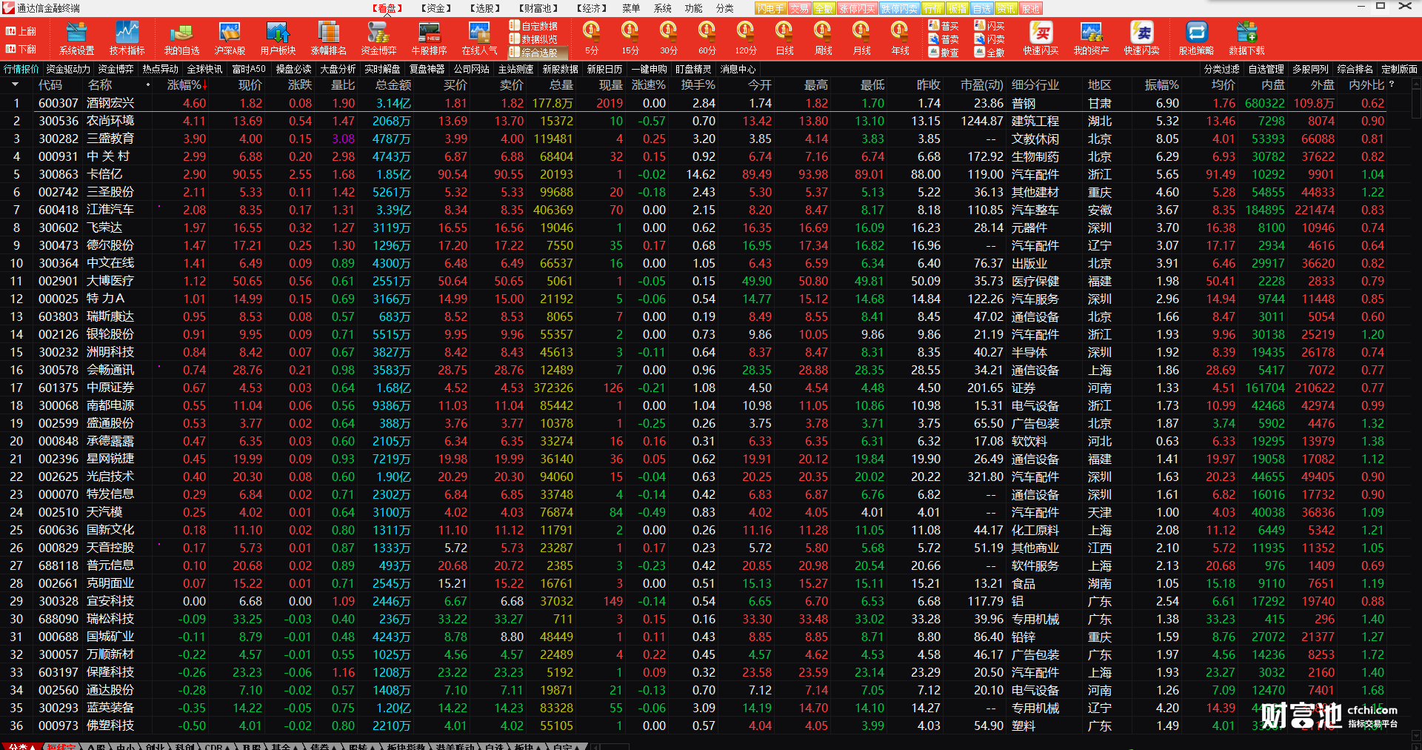This screenshot has width=1422, height=750.
Task: Click the 普卖 order icon
Action: pos(944,39)
